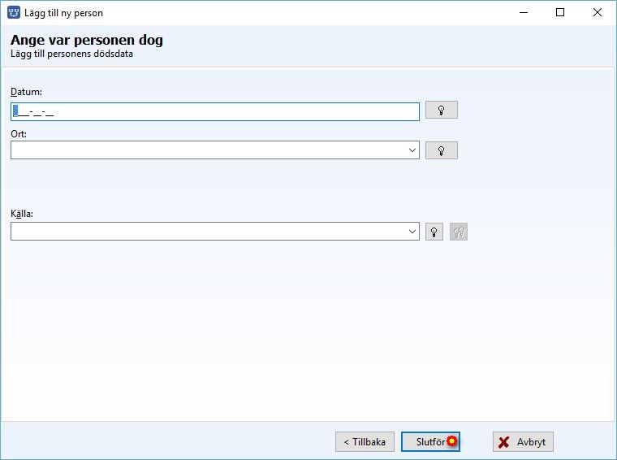
Task: Go back with the Tillbaka button
Action: coord(365,442)
